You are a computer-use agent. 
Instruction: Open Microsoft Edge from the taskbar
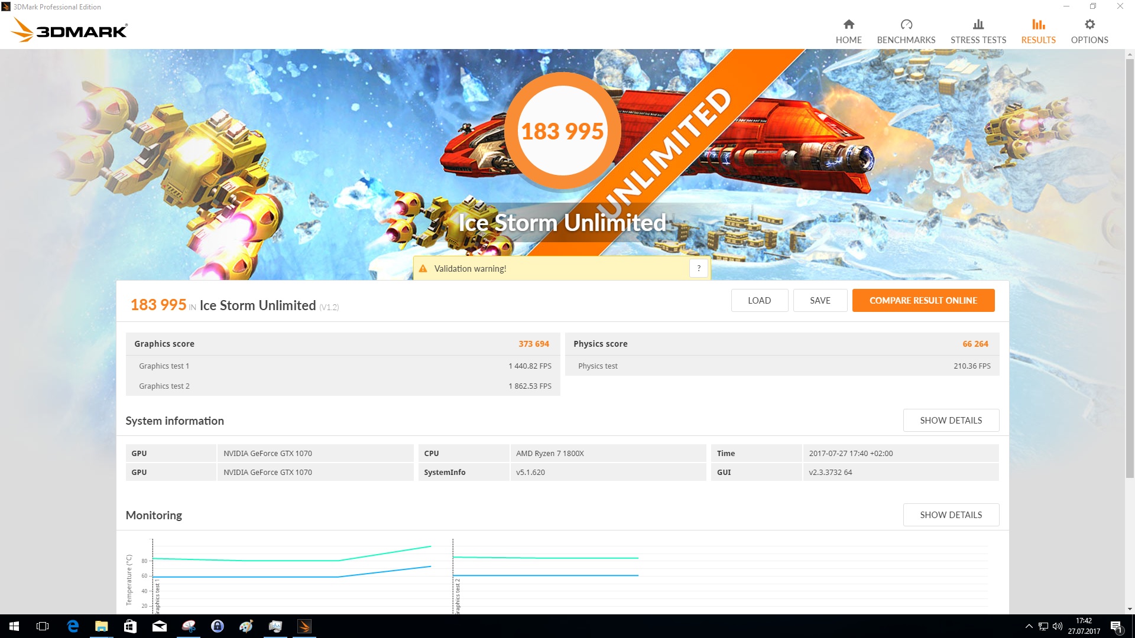click(x=73, y=626)
